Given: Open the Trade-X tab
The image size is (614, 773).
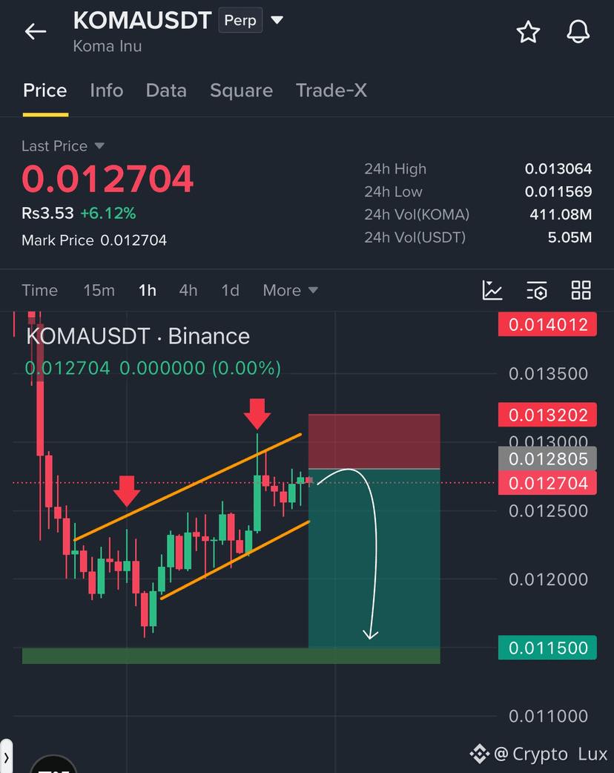Looking at the screenshot, I should tap(331, 91).
